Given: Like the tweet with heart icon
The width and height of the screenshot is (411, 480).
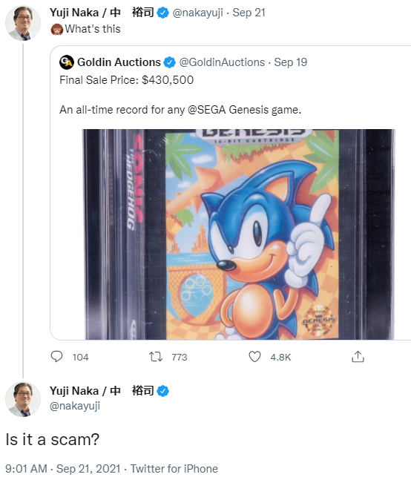Looking at the screenshot, I should 254,357.
